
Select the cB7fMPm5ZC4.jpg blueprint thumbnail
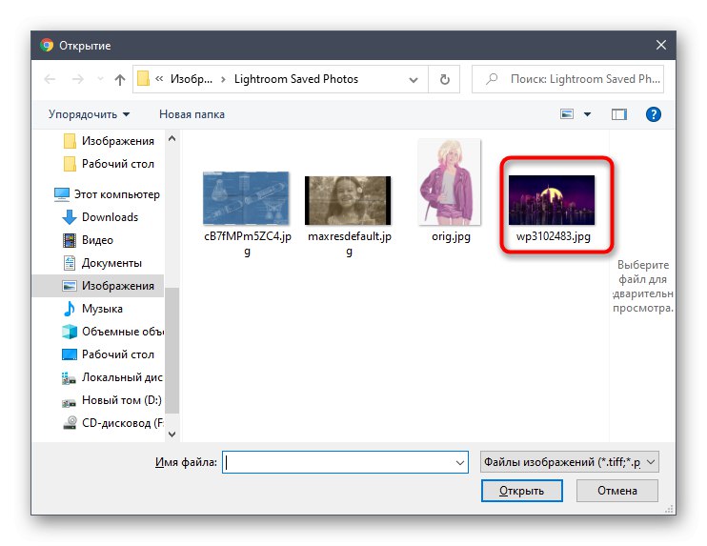pos(246,198)
